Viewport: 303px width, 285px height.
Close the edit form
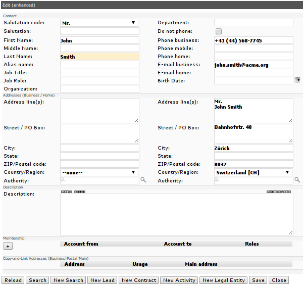click(279, 280)
